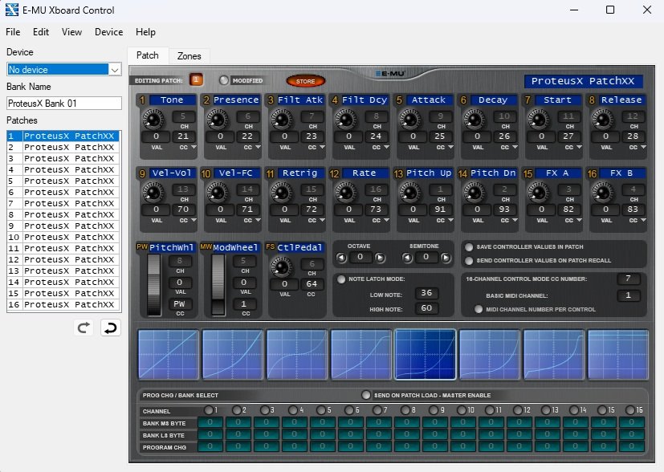Viewport: 664px width, 472px height.
Task: Toggle Note Latch Mode
Action: [x=342, y=279]
